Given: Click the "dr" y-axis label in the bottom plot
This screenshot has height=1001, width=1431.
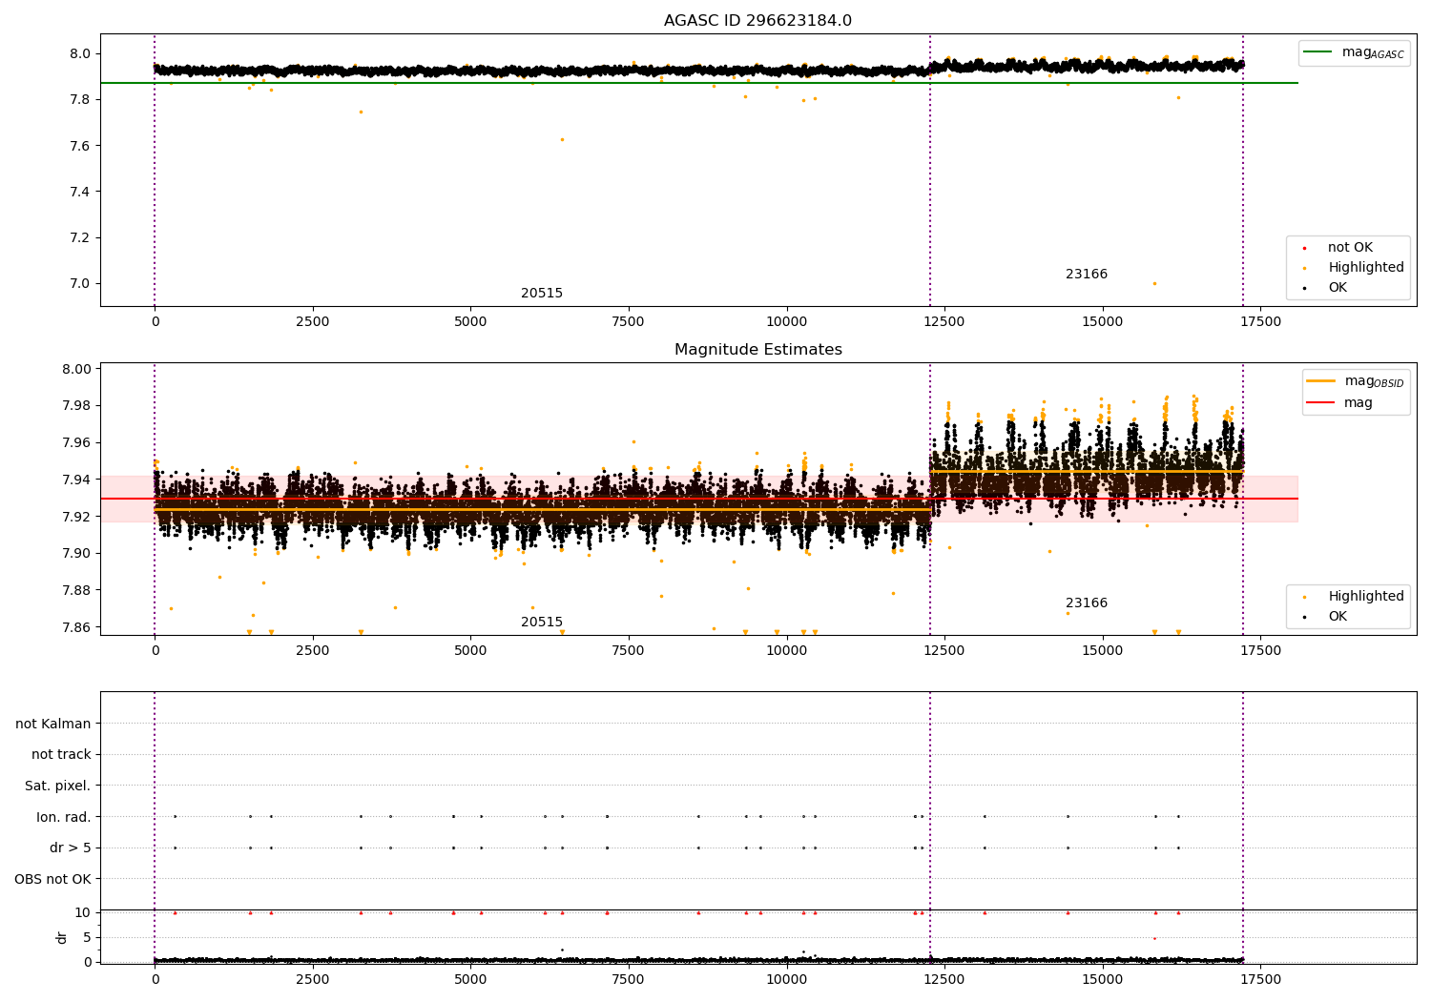Looking at the screenshot, I should click(x=62, y=937).
